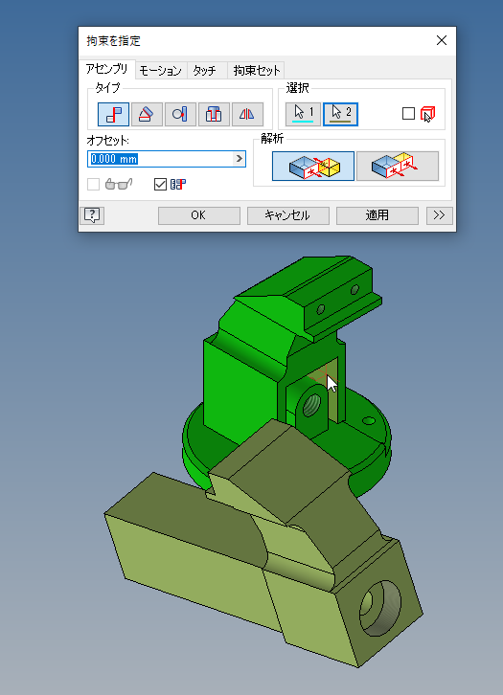503x695 pixels.
Task: Open the offset value flyout arrow
Action: tap(240, 159)
